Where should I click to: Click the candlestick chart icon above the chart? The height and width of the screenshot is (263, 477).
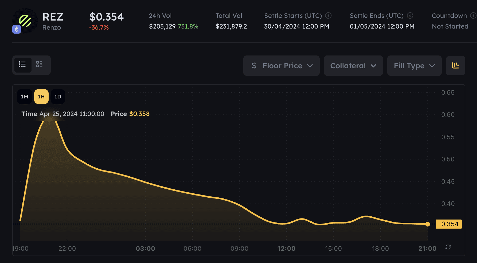tap(455, 65)
